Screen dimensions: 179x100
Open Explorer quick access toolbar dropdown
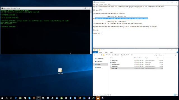point(101,50)
